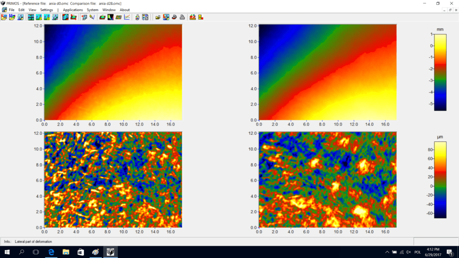Viewport: 459px width, 258px height.
Task: Click the POL input language indicator
Action: point(417,252)
